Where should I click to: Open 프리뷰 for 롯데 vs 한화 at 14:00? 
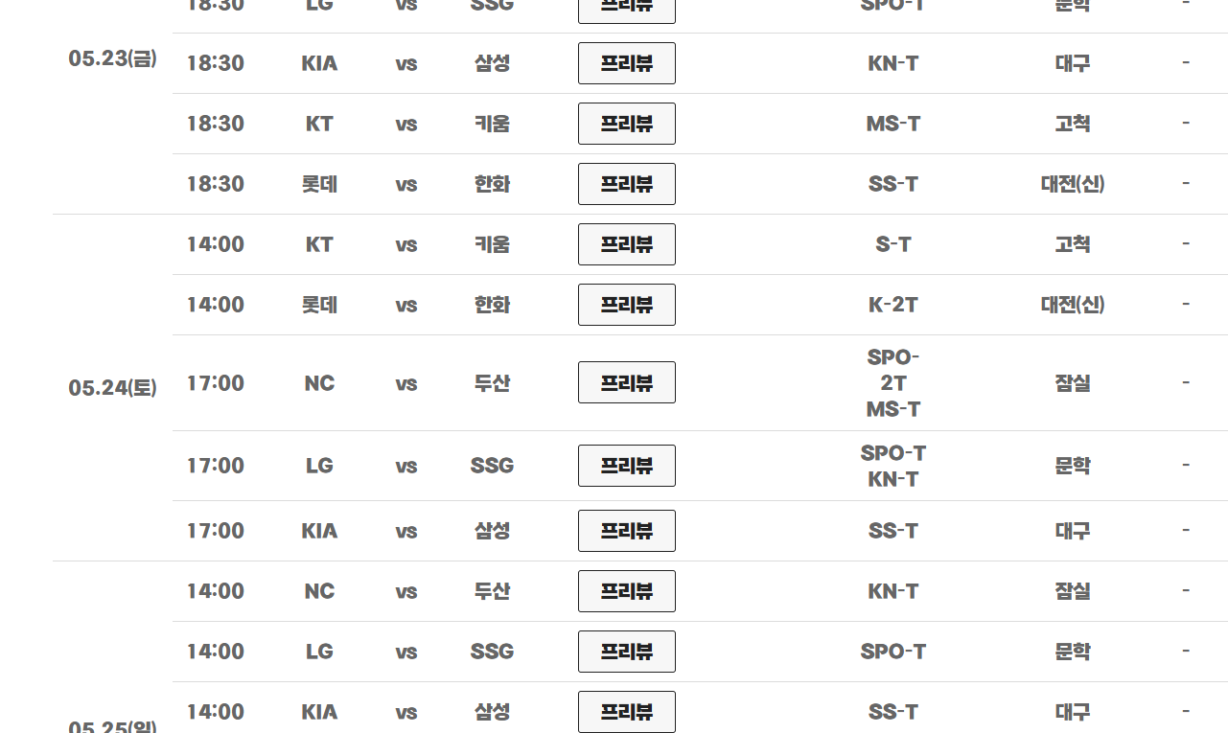tap(627, 305)
